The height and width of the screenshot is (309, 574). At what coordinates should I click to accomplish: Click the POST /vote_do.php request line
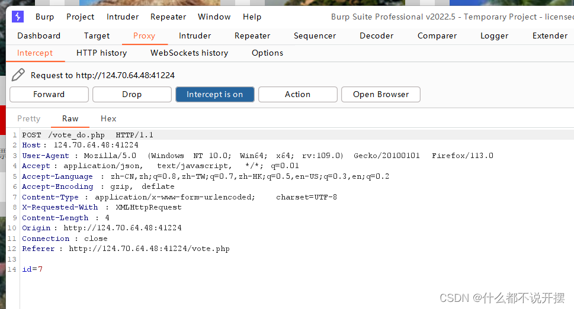click(x=88, y=135)
